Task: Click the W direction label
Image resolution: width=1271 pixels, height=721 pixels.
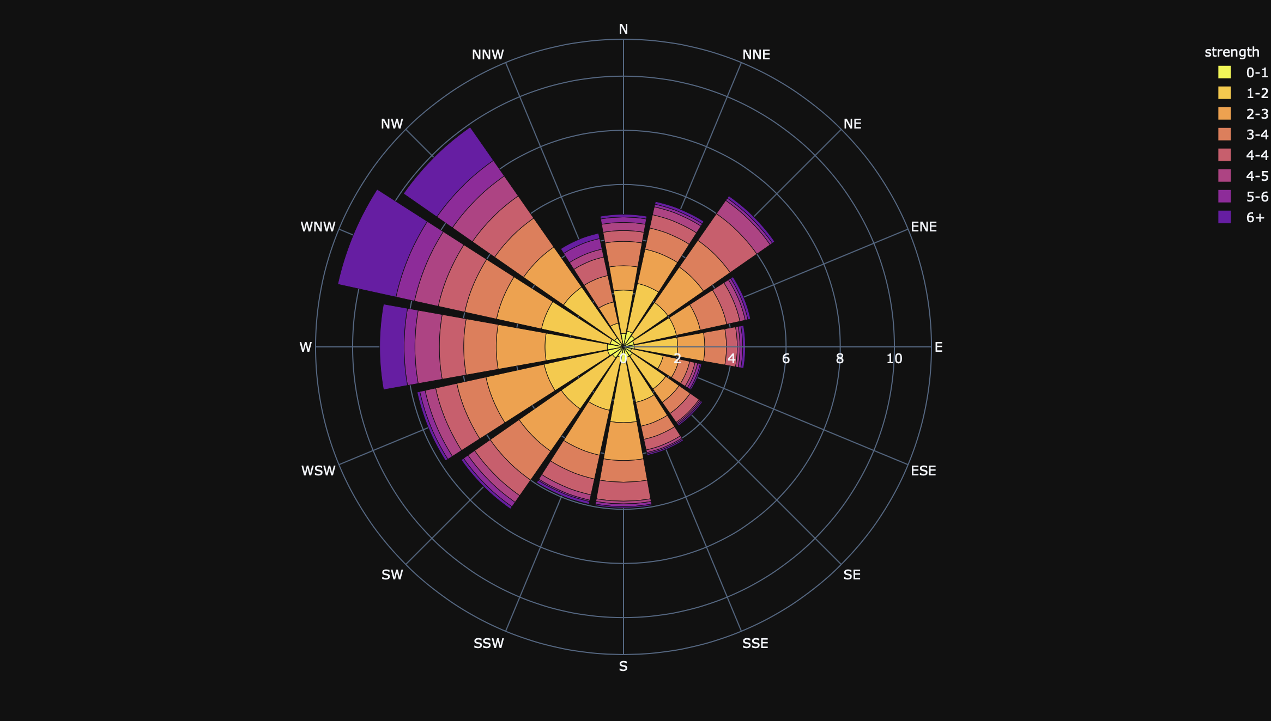Action: tap(306, 347)
